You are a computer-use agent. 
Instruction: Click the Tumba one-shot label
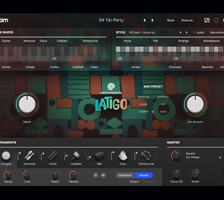pos(54,67)
